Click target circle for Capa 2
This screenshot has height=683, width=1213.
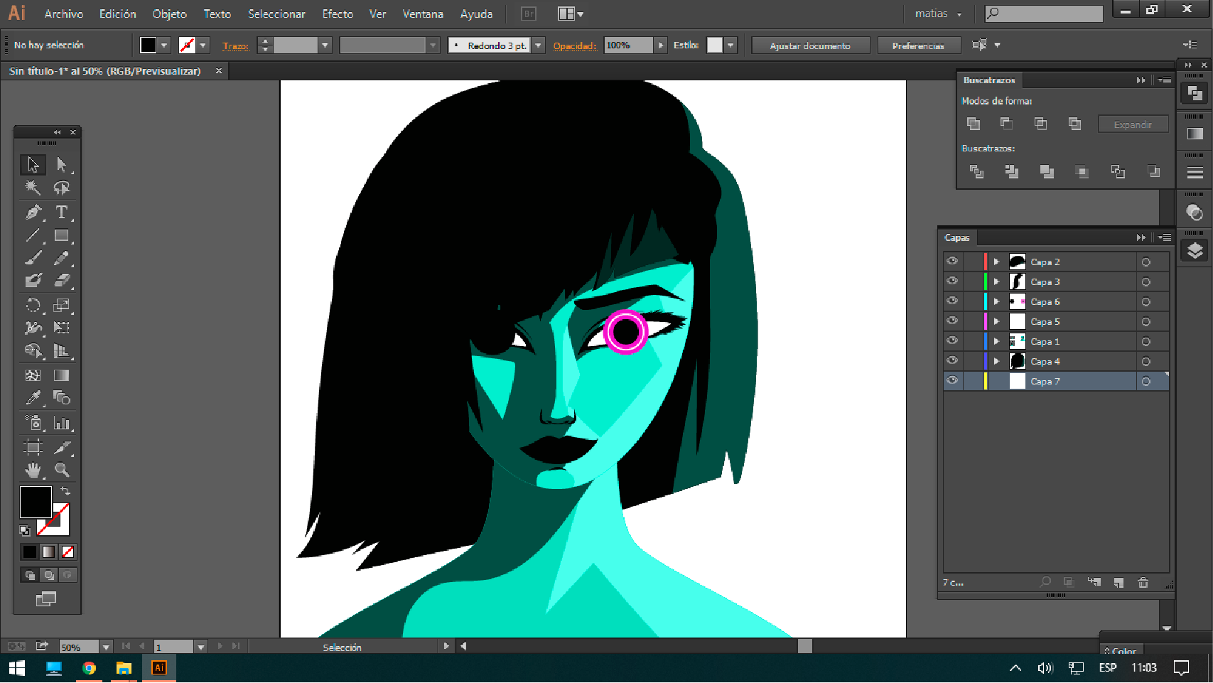click(x=1145, y=262)
